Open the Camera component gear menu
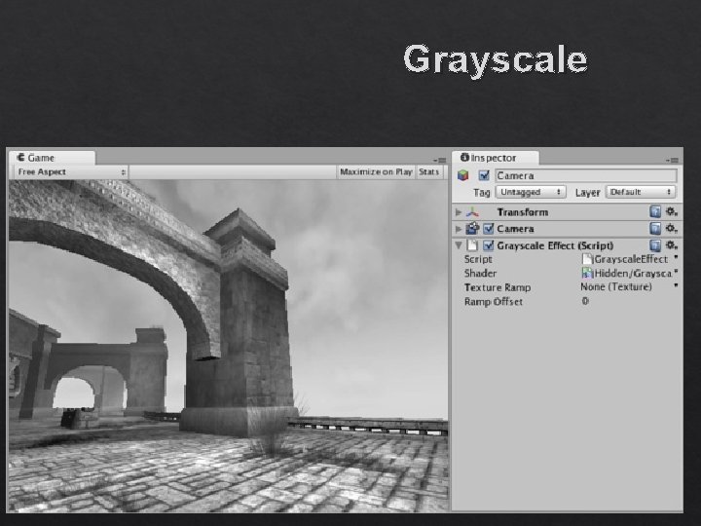Viewport: 701px width, 526px height. coord(672,229)
